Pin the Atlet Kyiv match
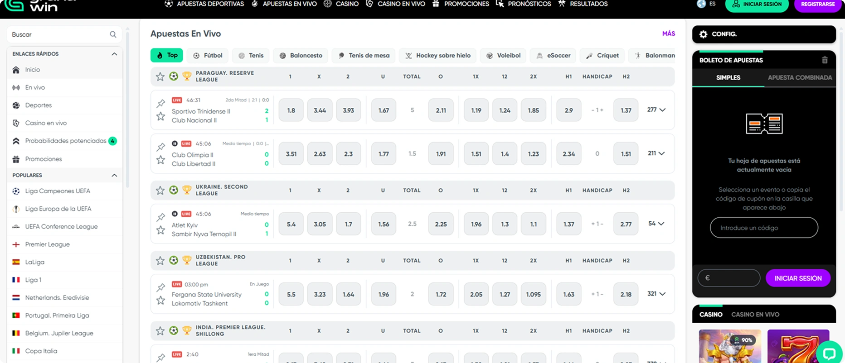Screen dimensions: 845x363 [x=160, y=217]
